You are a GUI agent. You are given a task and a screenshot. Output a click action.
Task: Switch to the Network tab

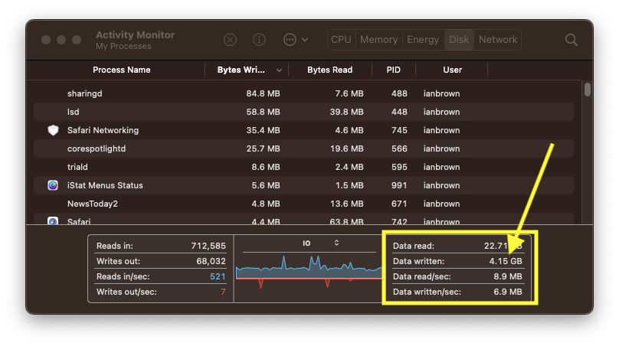tap(498, 40)
